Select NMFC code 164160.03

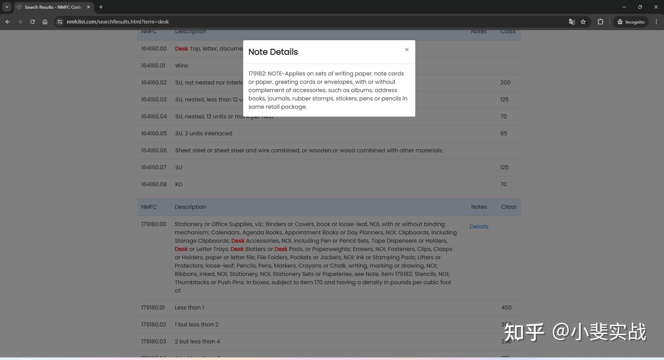154,99
